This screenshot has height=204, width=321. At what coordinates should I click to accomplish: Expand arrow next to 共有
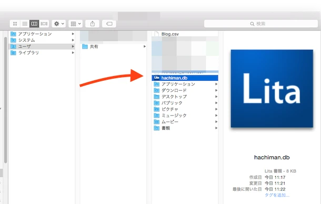click(145, 47)
